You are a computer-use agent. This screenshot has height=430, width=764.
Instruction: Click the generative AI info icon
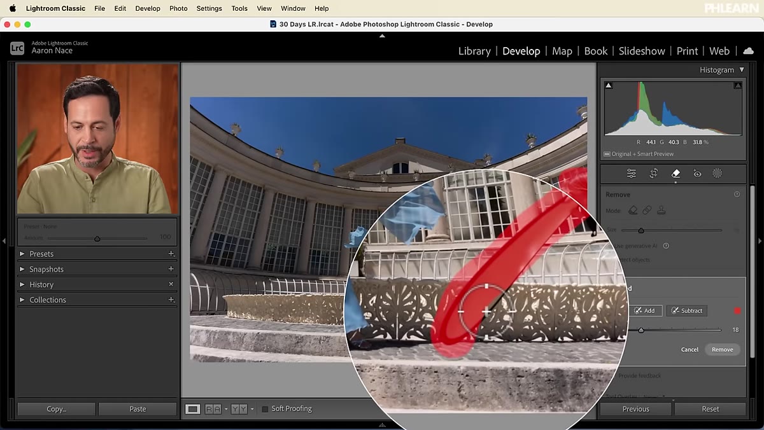point(666,246)
